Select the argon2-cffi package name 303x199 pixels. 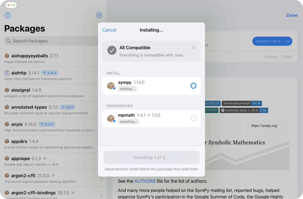[x=23, y=176]
